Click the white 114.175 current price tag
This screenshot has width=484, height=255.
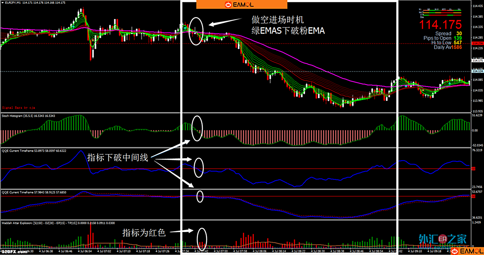pos(477,61)
